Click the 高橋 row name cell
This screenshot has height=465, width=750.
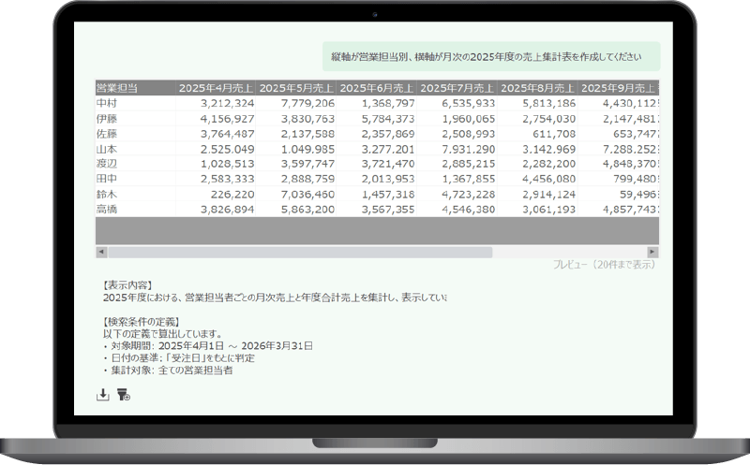coord(135,209)
